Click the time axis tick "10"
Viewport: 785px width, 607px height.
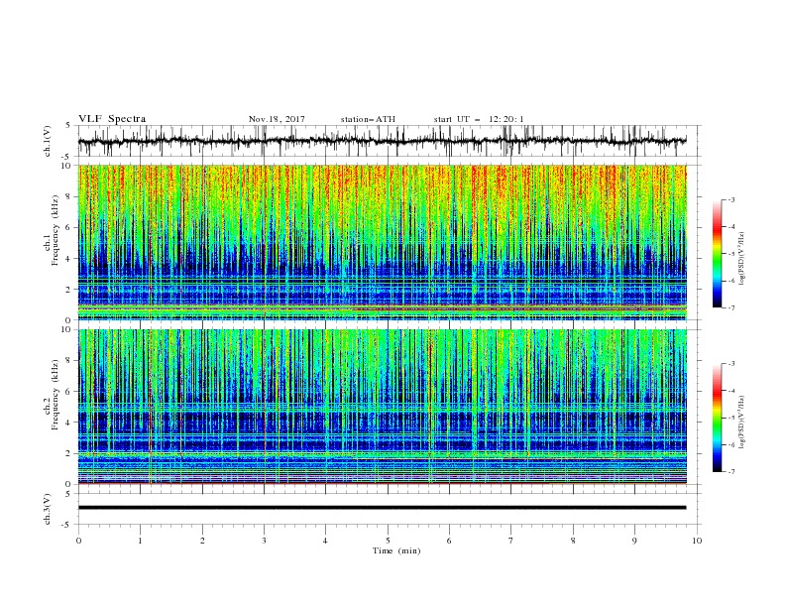[x=697, y=541]
